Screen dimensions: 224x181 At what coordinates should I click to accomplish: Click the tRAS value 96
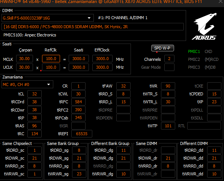(35, 126)
